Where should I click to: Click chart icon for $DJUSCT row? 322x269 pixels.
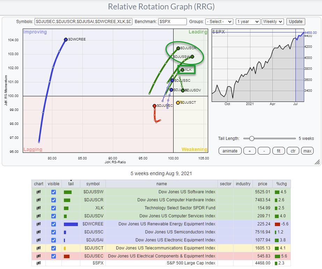(38, 248)
